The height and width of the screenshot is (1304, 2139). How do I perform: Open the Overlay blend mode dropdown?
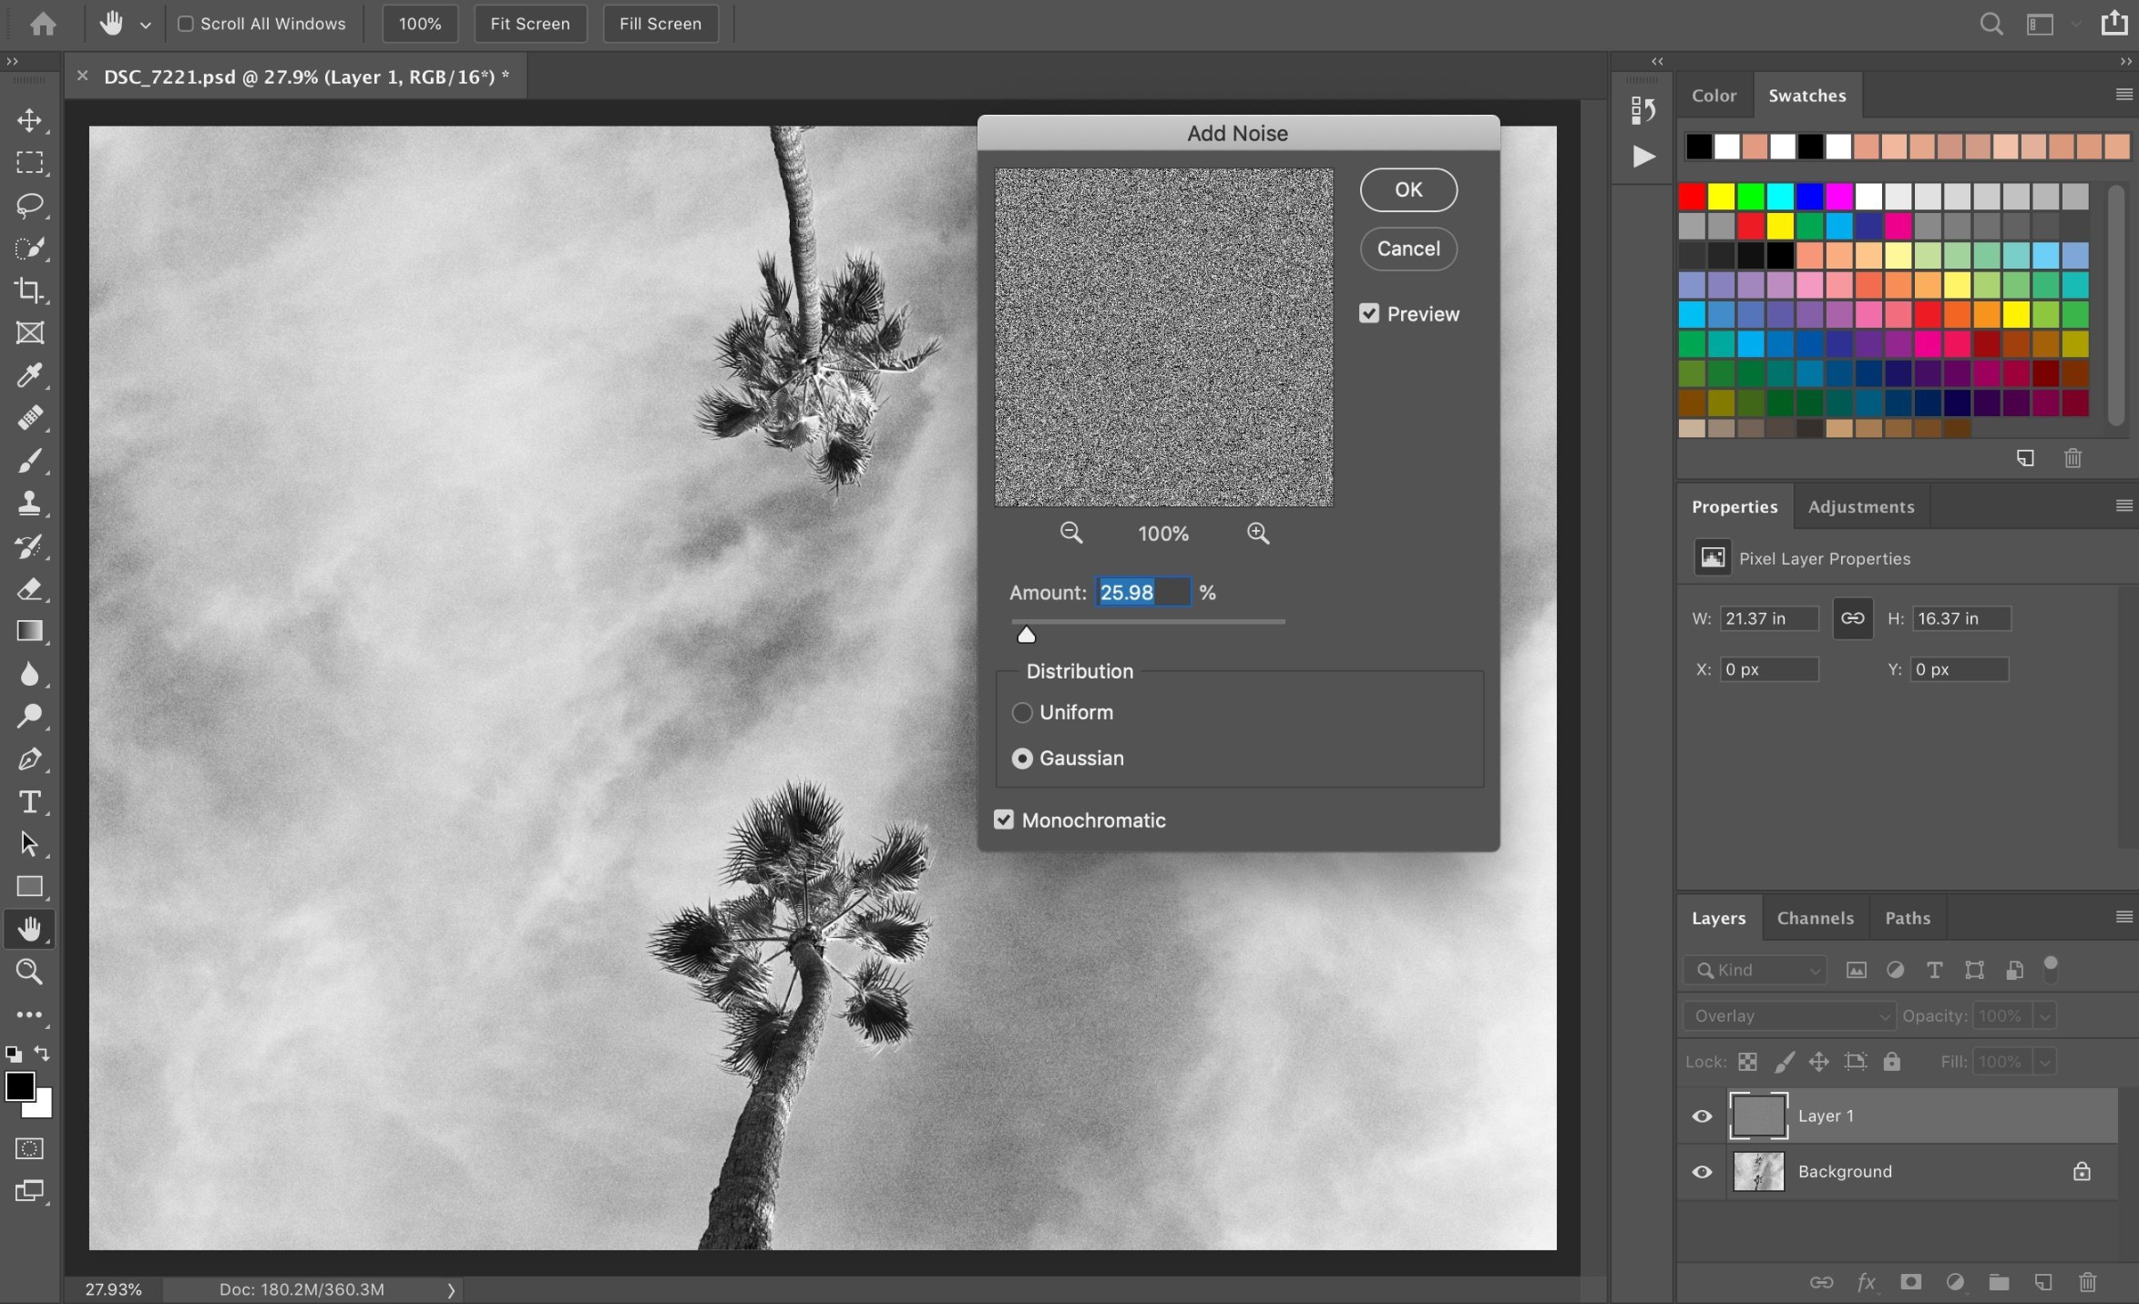pos(1787,1015)
